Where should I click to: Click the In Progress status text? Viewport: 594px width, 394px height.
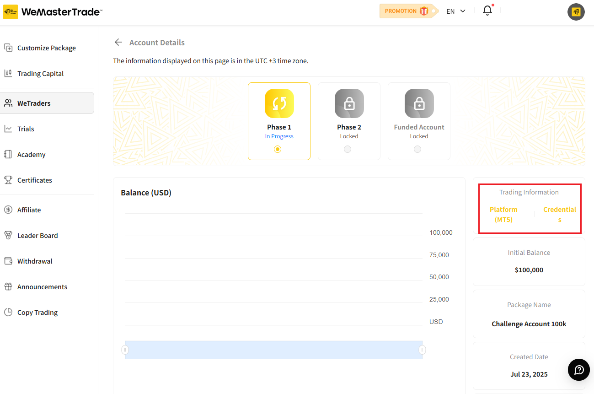(x=279, y=136)
